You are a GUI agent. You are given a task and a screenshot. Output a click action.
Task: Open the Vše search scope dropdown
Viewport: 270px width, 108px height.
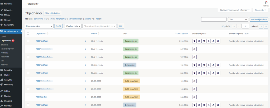click(238, 19)
